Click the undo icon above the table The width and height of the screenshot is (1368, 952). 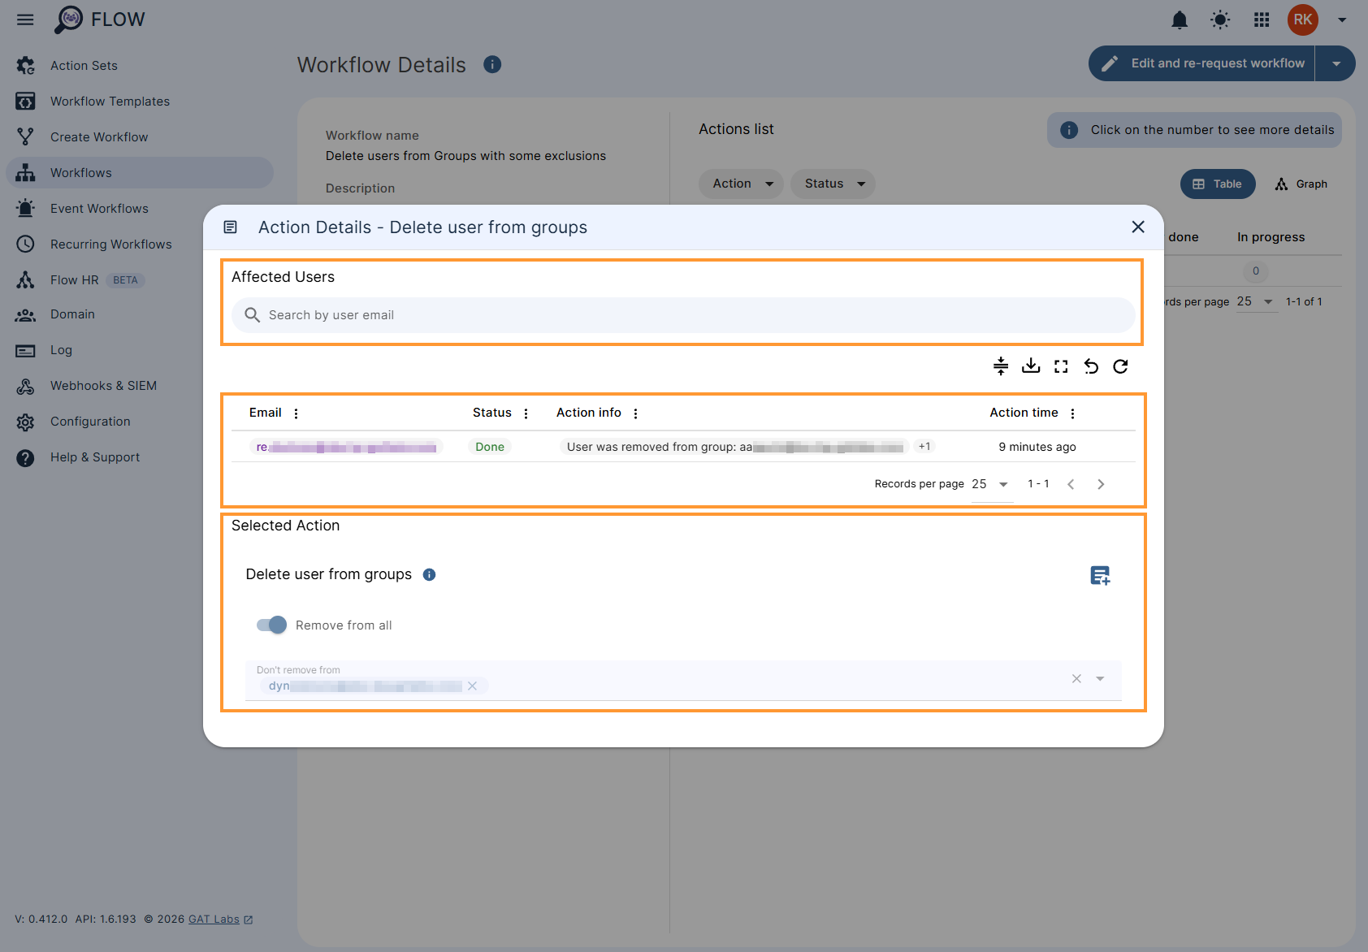(x=1090, y=366)
